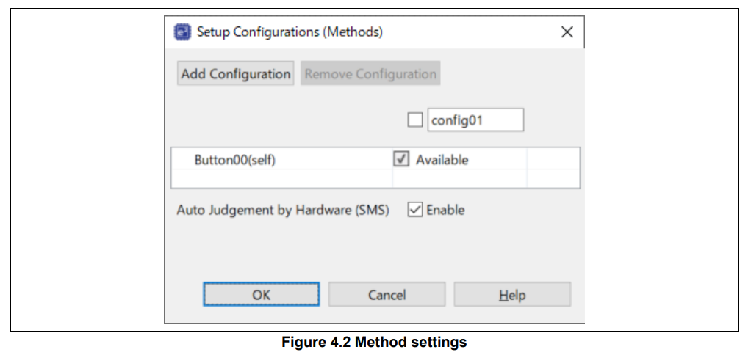The width and height of the screenshot is (751, 355).
Task: Click the Enable label text
Action: tap(445, 210)
